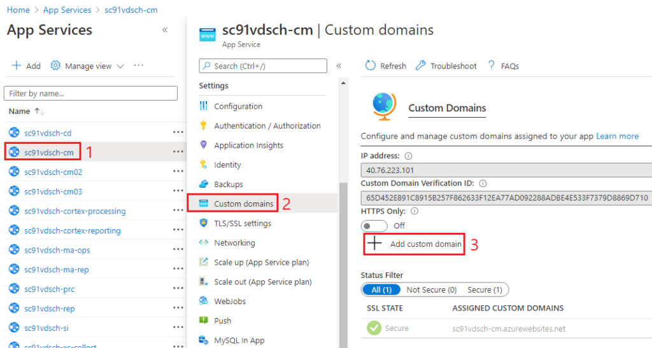Viewport: 652px width, 348px height.
Task: Click the Push notification icon
Action: (x=203, y=320)
